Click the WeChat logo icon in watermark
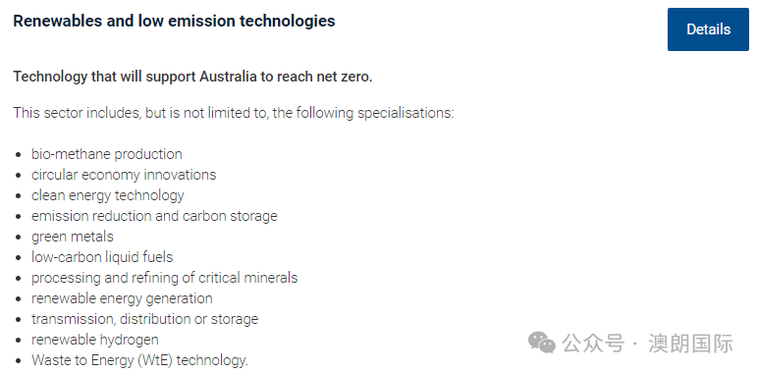The height and width of the screenshot is (373, 757). click(x=542, y=343)
